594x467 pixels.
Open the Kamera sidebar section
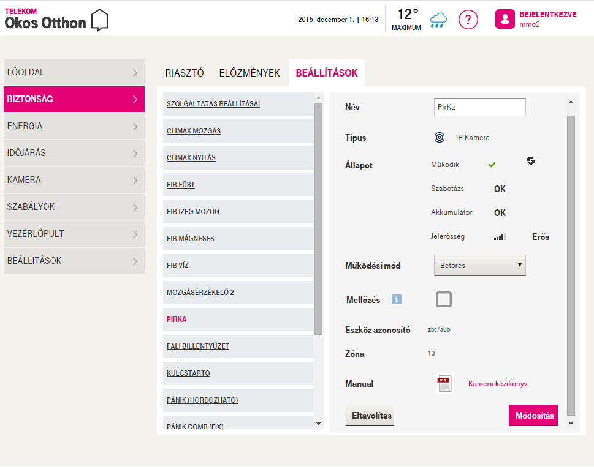pyautogui.click(x=74, y=180)
